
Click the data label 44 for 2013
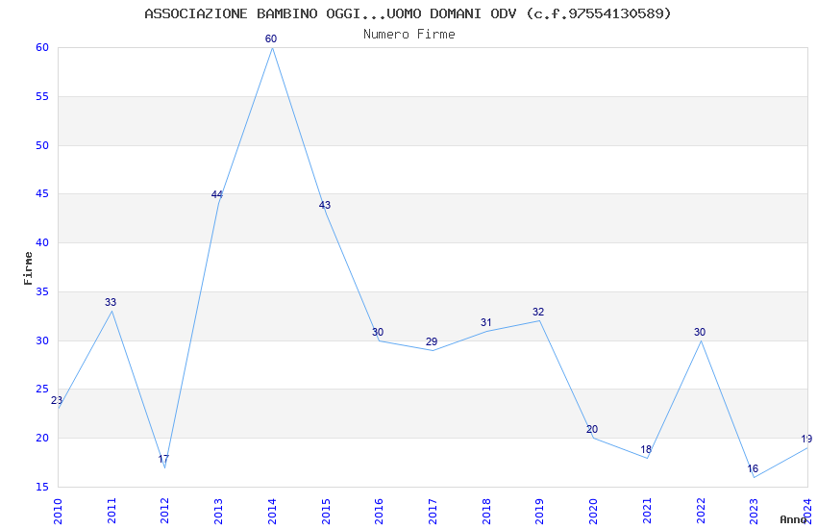click(x=217, y=194)
